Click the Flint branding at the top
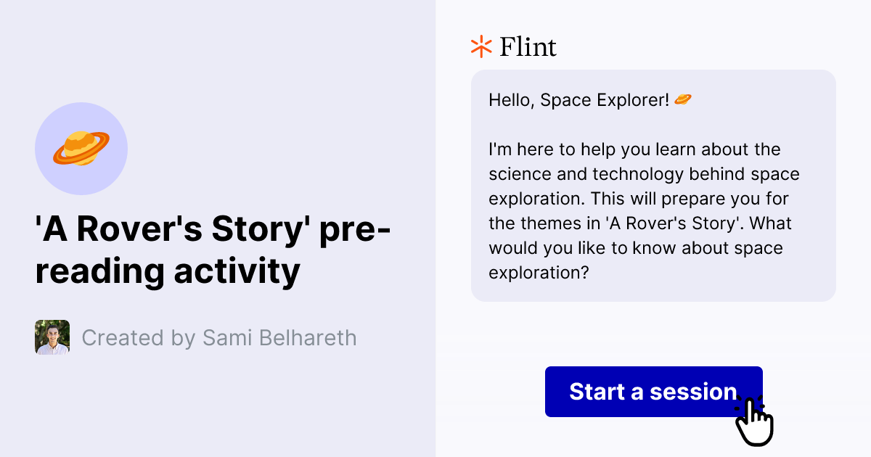The width and height of the screenshot is (871, 457). pos(512,46)
